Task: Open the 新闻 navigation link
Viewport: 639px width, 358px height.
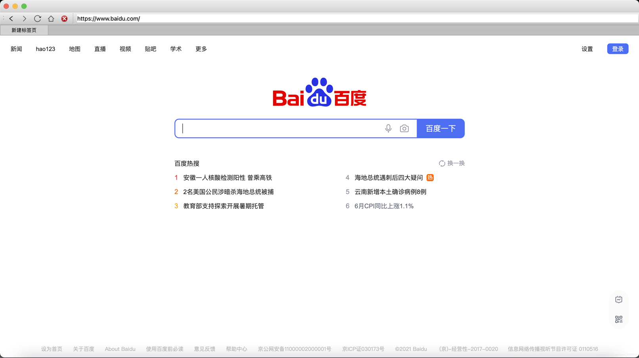Action: (16, 49)
